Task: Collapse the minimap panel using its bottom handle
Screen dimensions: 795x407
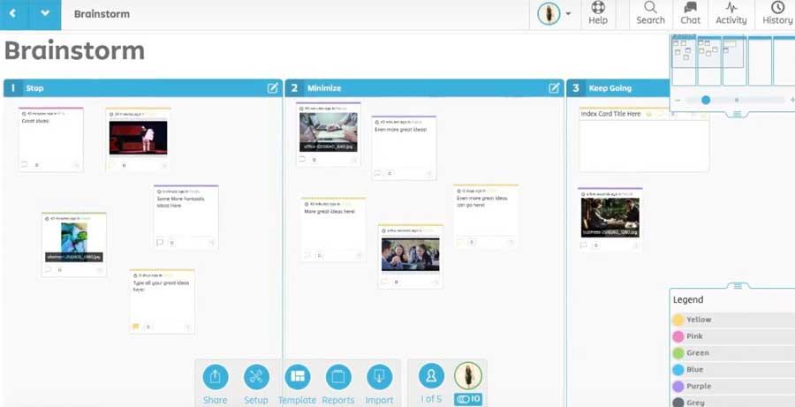Action: [x=738, y=115]
